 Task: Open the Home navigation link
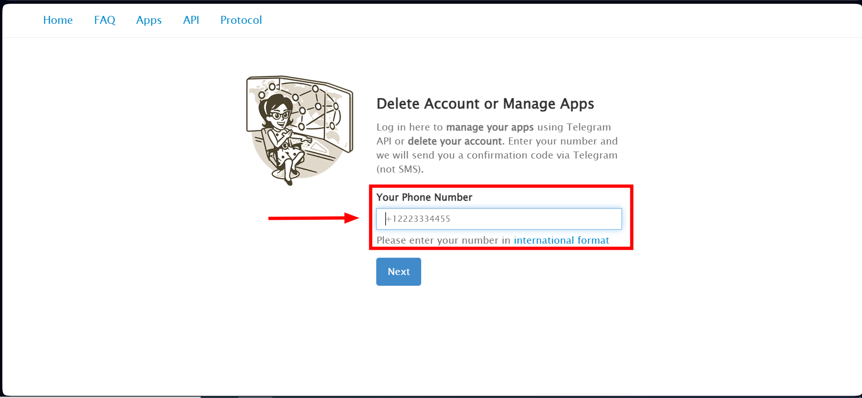[58, 20]
